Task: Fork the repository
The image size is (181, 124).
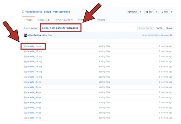Action: [165, 12]
